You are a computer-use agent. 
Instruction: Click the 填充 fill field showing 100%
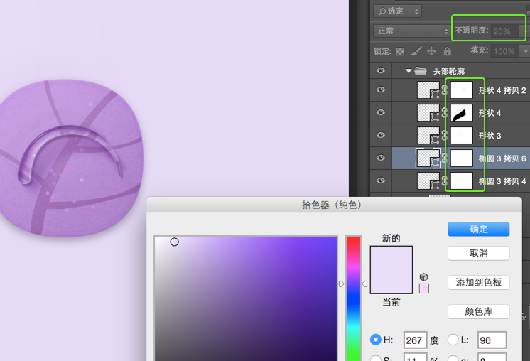(x=505, y=51)
